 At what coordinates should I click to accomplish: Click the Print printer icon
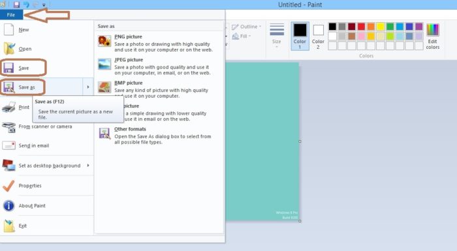point(8,107)
